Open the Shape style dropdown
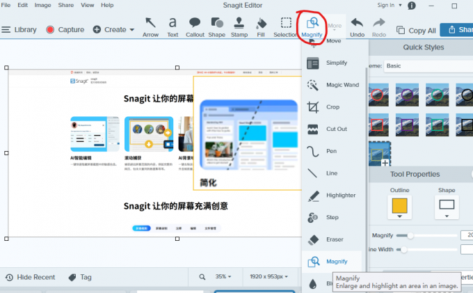This screenshot has width=473, height=293. pyautogui.click(x=447, y=207)
